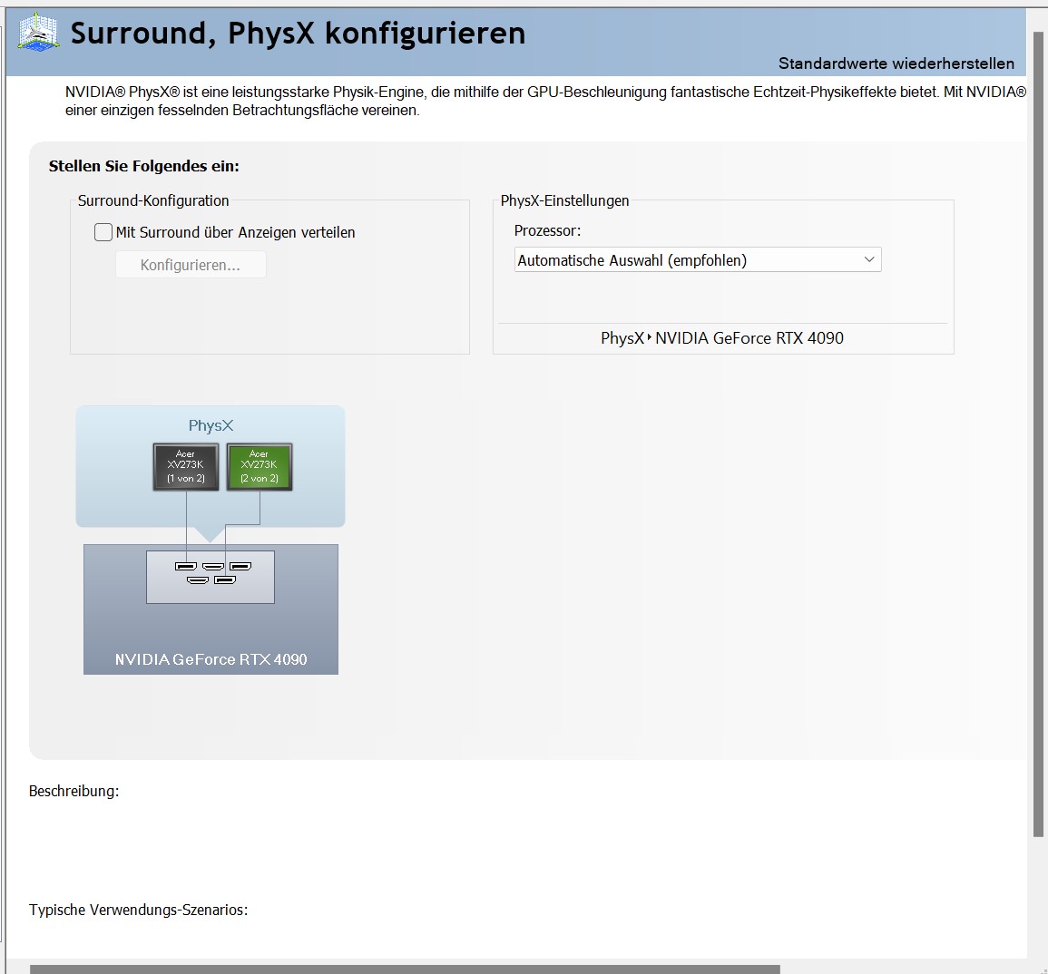Viewport: 1048px width, 974px height.
Task: Click the Konfigurieren... button
Action: [191, 265]
